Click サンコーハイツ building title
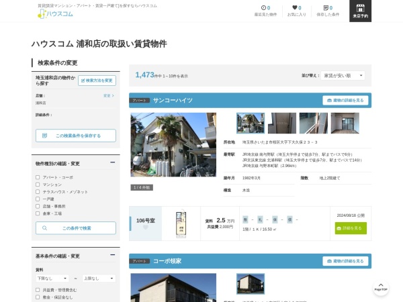Viewport: 403px width, 302px height. pos(173,100)
